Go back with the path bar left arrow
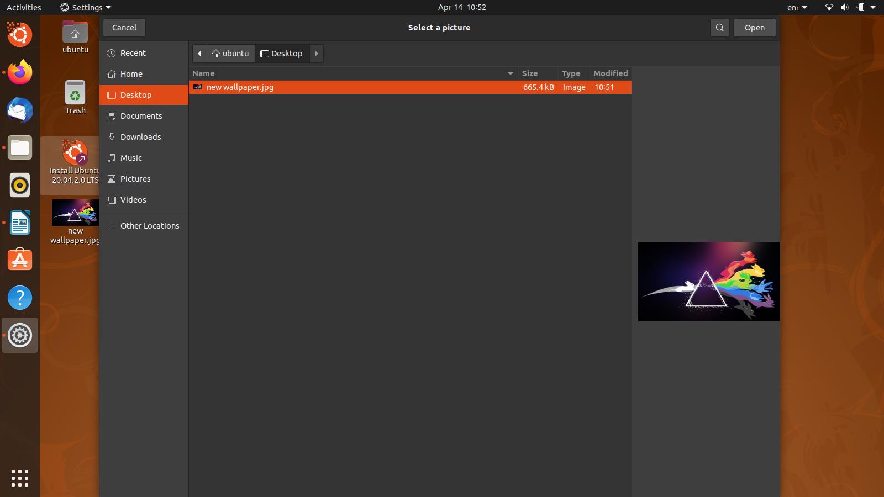The height and width of the screenshot is (497, 884). (x=199, y=54)
